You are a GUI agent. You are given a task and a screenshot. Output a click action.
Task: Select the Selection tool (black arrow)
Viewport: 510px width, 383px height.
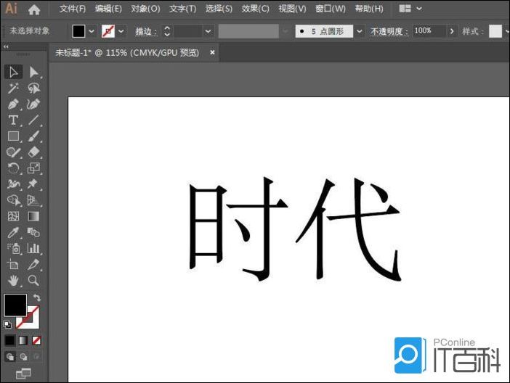coord(13,72)
